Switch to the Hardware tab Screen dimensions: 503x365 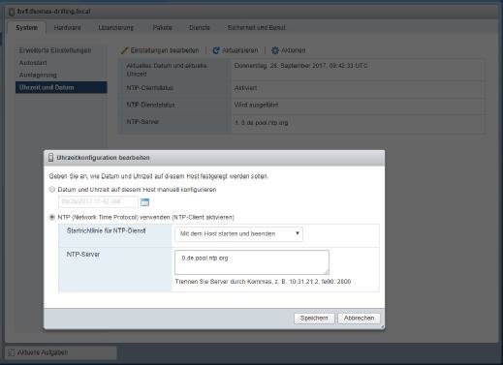coord(67,27)
